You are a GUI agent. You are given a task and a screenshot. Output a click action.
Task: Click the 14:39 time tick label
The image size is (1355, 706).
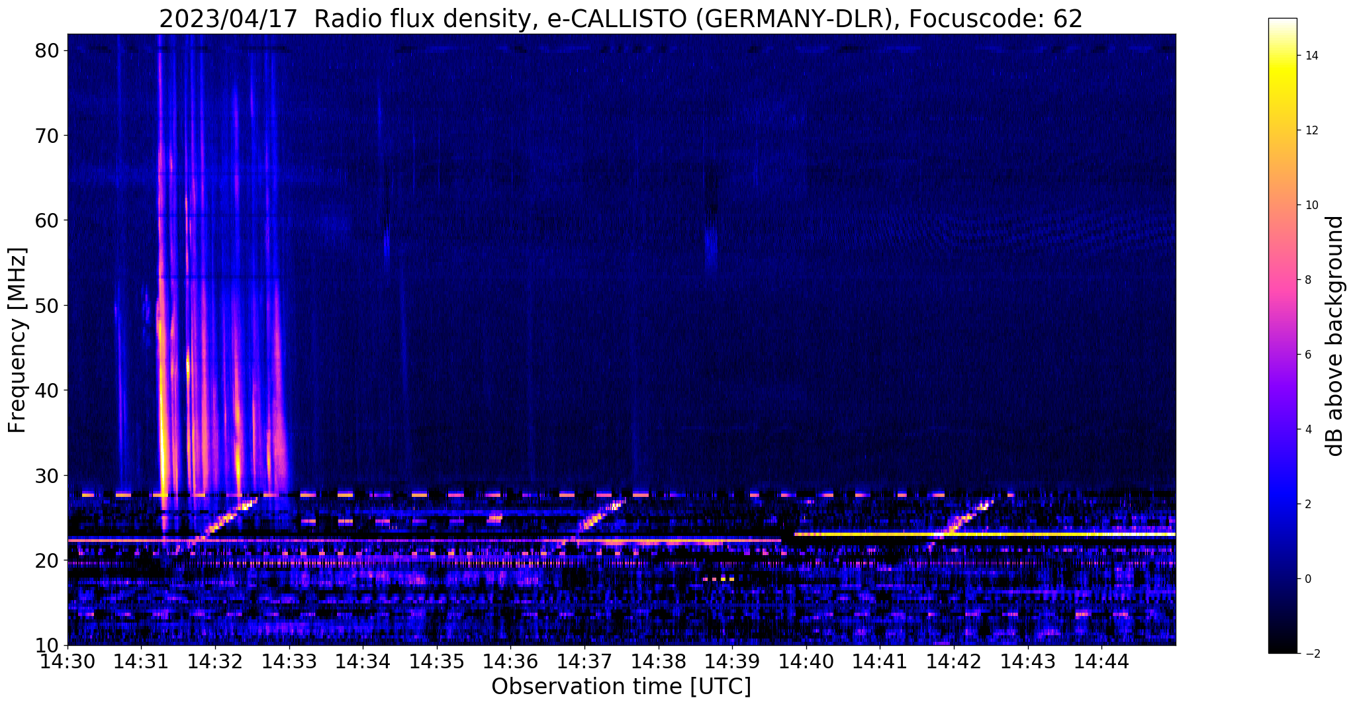(x=732, y=662)
